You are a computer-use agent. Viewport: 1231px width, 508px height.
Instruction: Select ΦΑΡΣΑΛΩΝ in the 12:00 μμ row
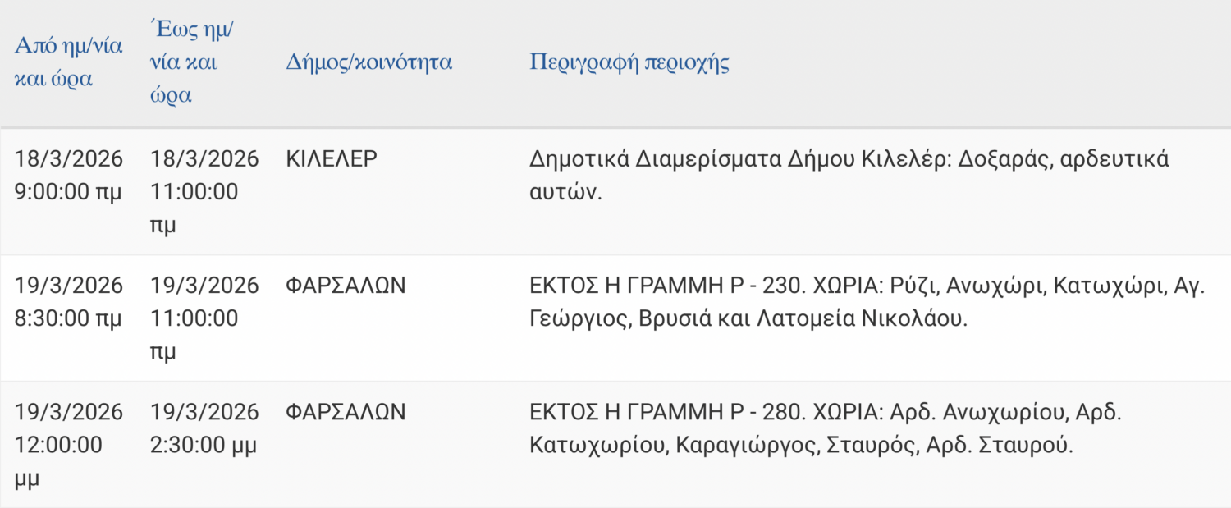click(346, 412)
